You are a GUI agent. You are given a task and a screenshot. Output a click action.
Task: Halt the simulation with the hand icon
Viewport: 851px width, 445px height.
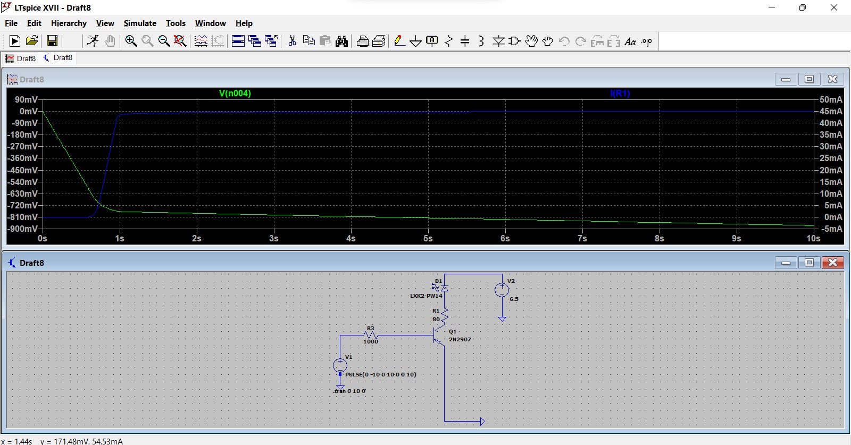(110, 41)
